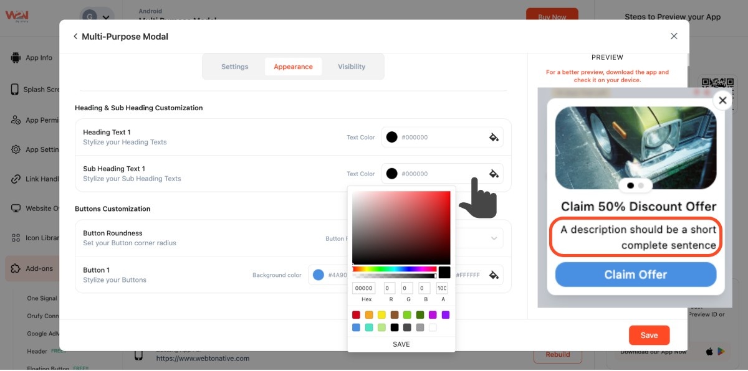Click paint bucket icon for Sub Heading Text 1

point(494,174)
